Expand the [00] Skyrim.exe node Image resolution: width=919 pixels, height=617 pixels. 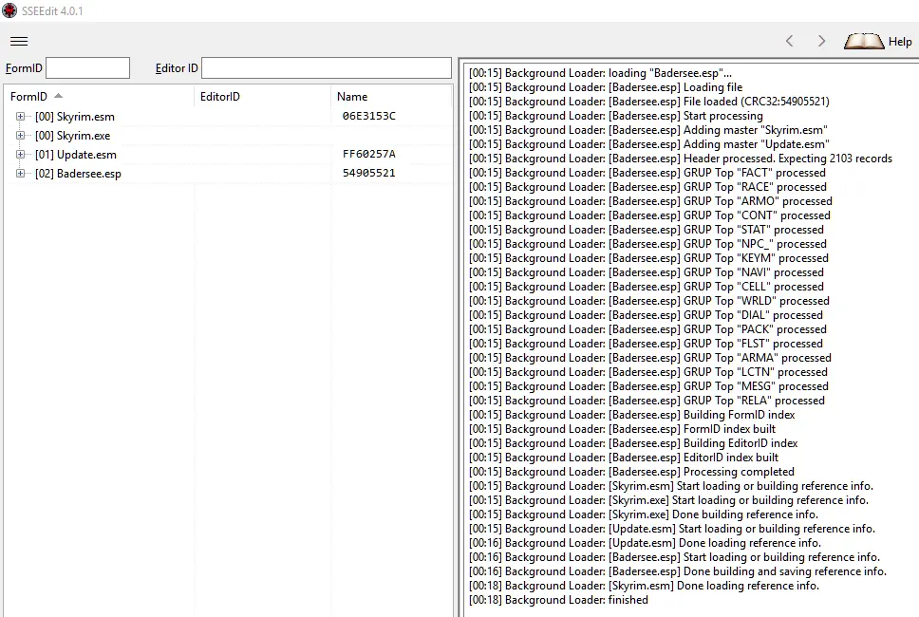[x=21, y=136]
